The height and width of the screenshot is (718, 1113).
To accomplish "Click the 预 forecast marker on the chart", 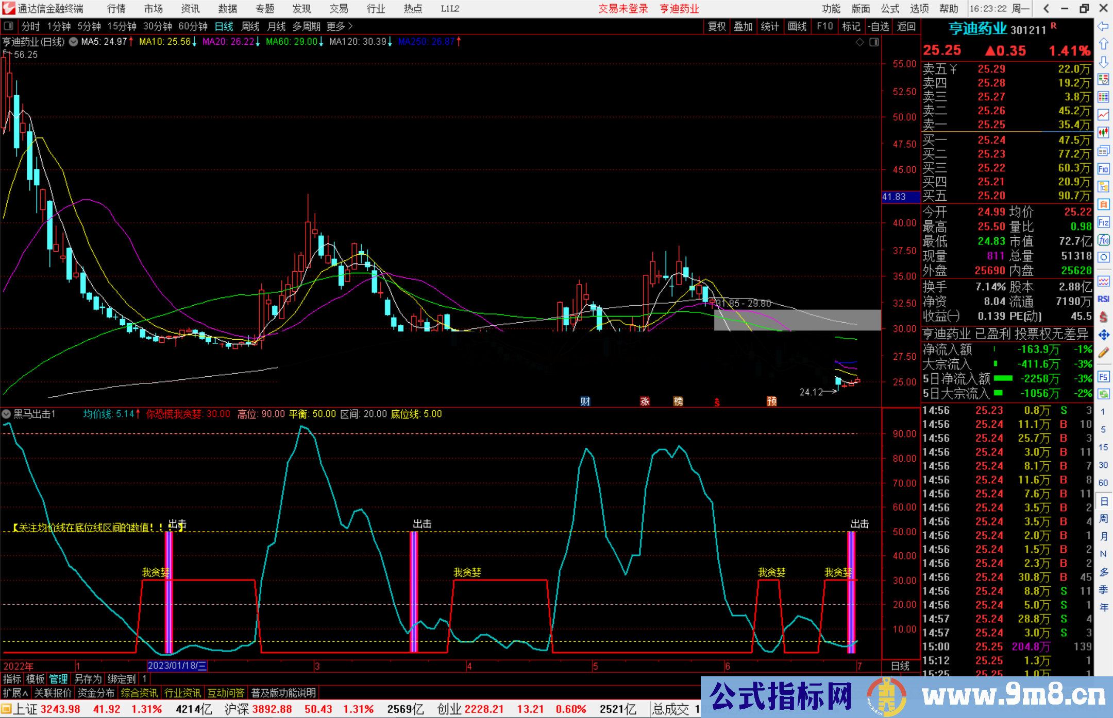I will click(x=771, y=401).
